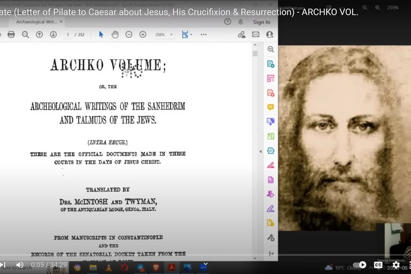Image resolution: width=411 pixels, height=274 pixels.
Task: Share a link to the file
Action: [241, 34]
